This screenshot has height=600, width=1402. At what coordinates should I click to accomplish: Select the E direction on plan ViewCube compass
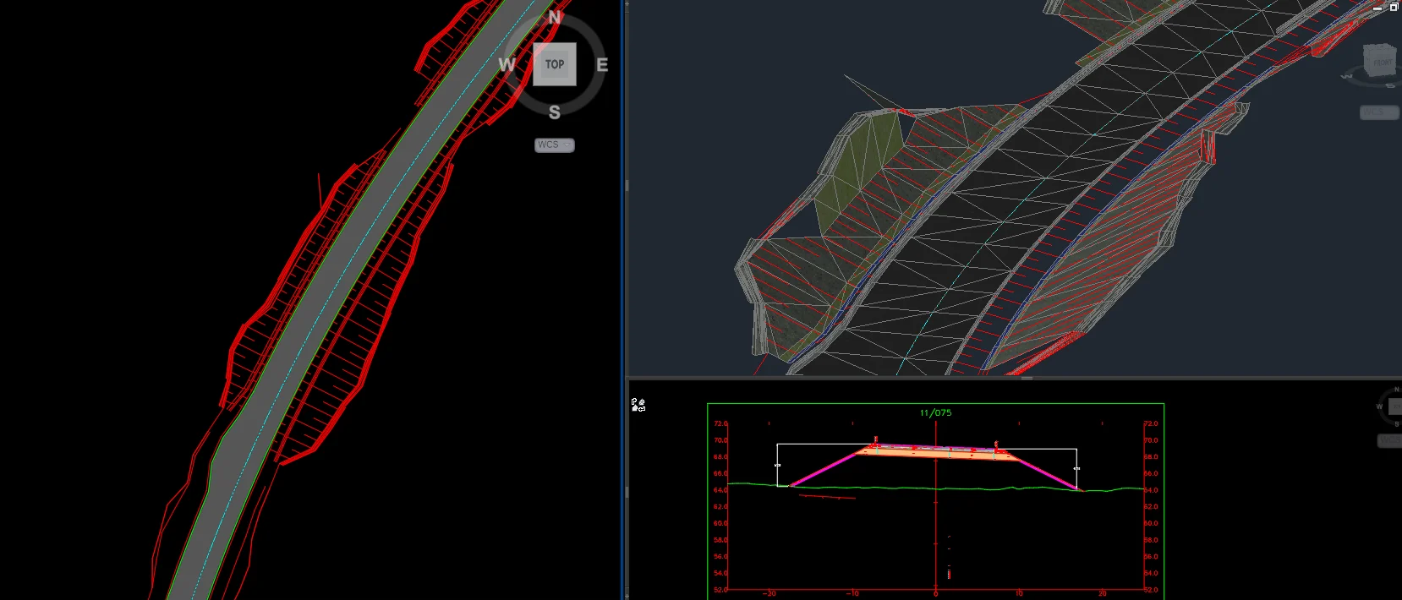[x=602, y=65]
